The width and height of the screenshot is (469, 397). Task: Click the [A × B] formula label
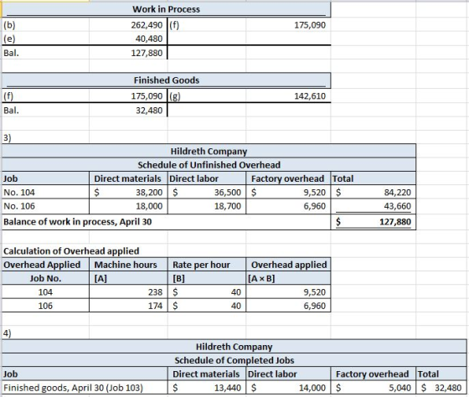pos(260,279)
